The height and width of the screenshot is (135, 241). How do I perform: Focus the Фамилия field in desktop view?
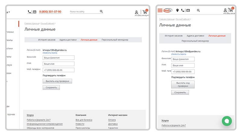pos(58,58)
